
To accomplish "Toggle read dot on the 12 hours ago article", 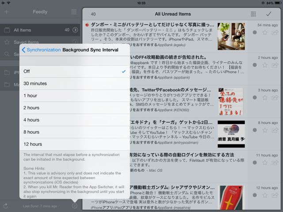I will [x=255, y=195].
